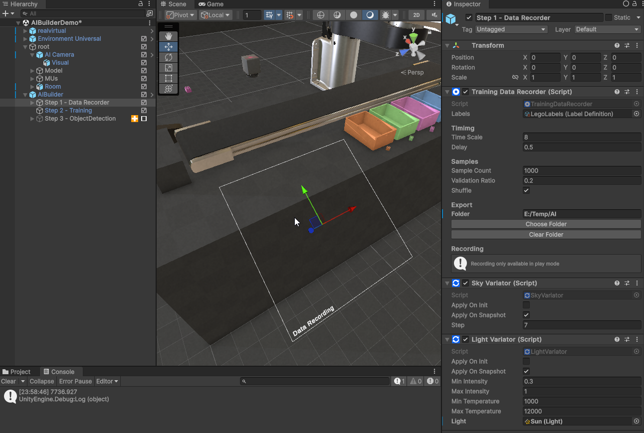Image resolution: width=644 pixels, height=433 pixels.
Task: Open Training Data Recorder help icon
Action: click(617, 92)
